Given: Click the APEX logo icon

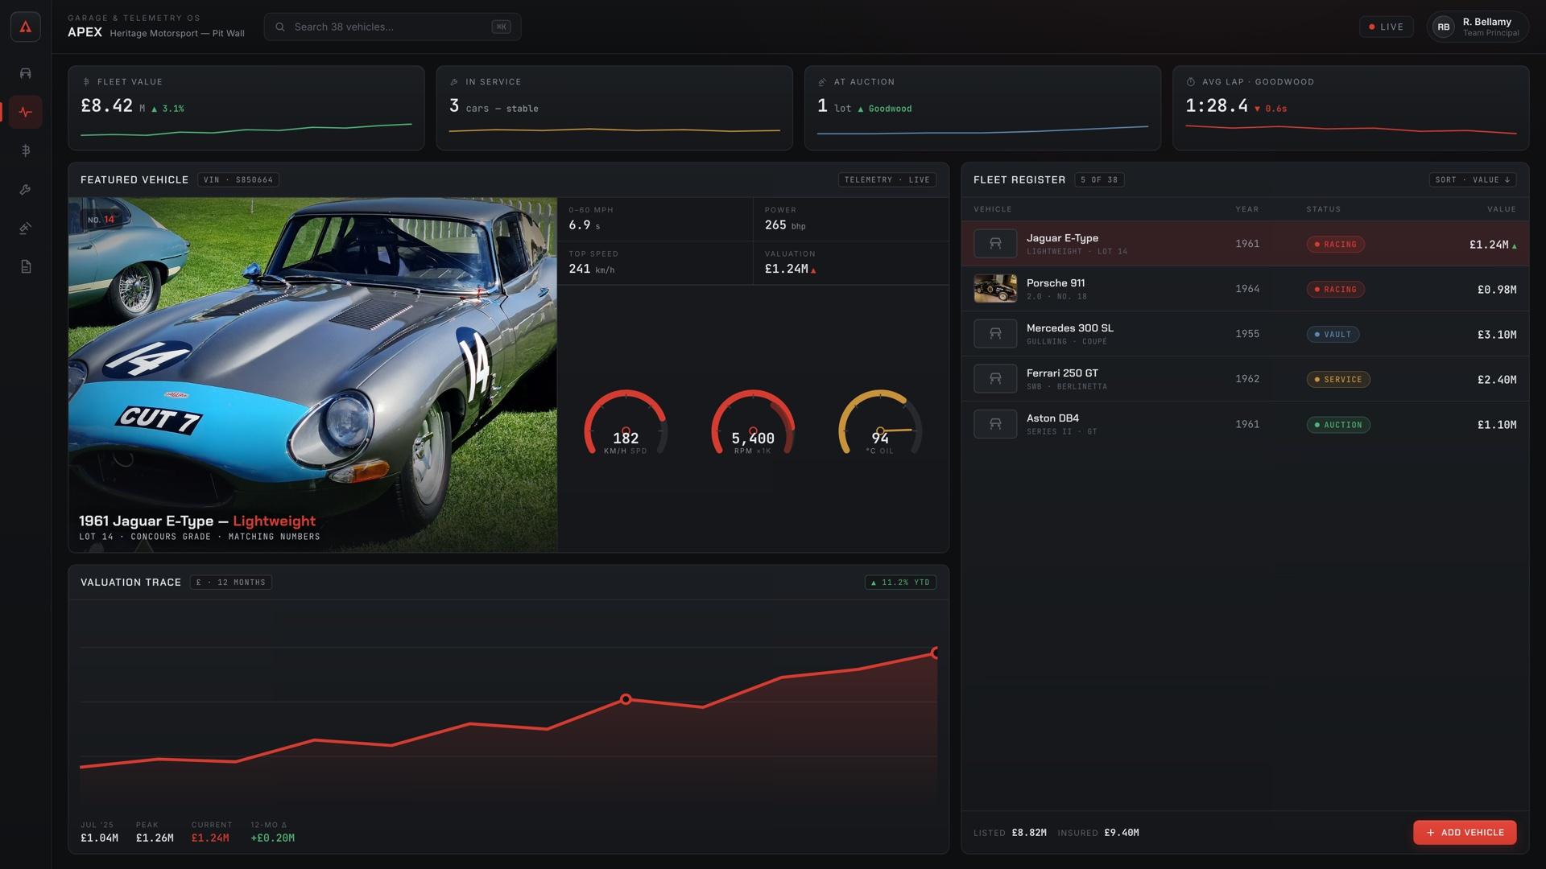Looking at the screenshot, I should click(x=26, y=27).
